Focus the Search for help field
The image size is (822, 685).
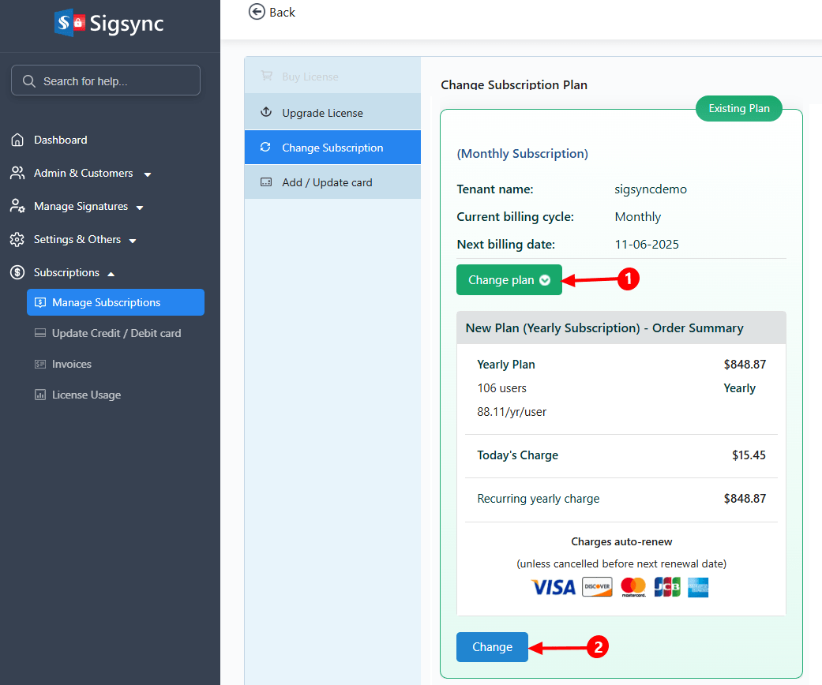click(106, 80)
